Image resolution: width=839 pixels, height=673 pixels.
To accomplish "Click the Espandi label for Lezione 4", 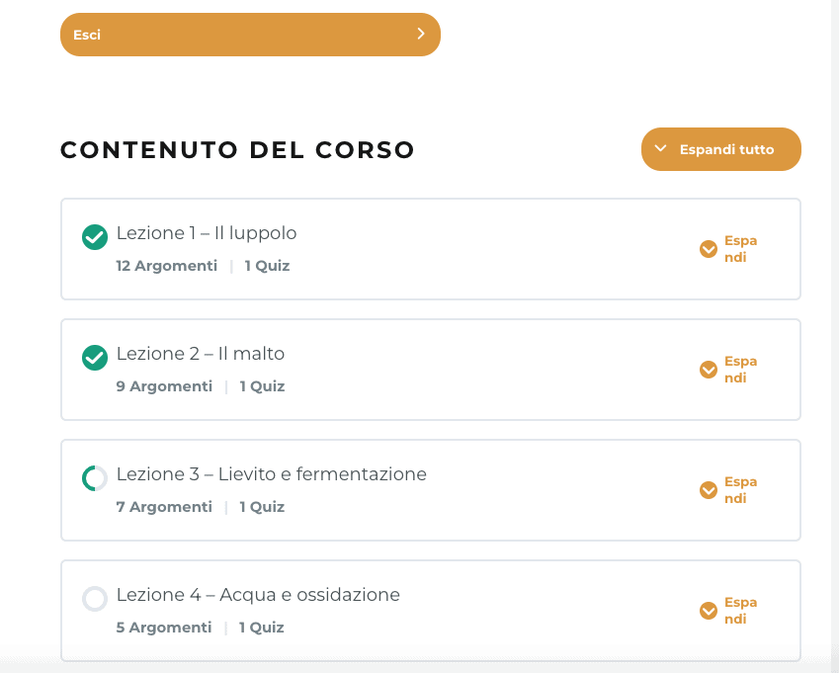I will point(740,611).
